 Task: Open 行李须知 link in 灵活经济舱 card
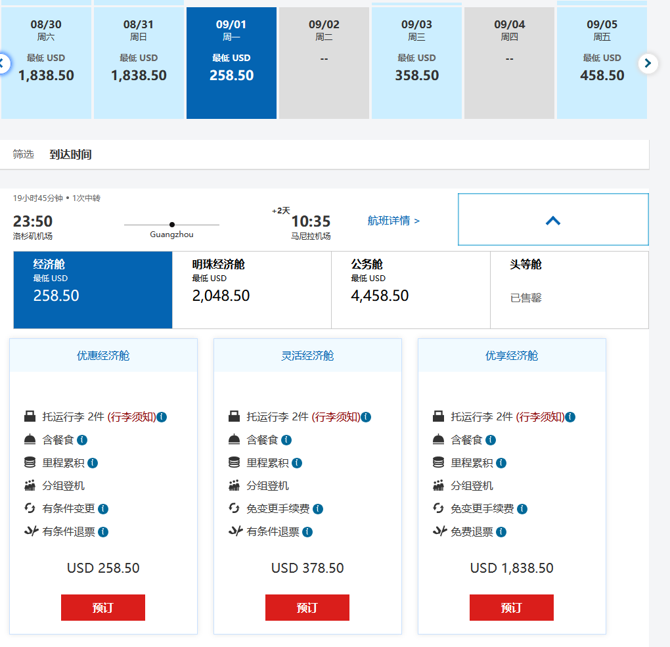tap(336, 417)
